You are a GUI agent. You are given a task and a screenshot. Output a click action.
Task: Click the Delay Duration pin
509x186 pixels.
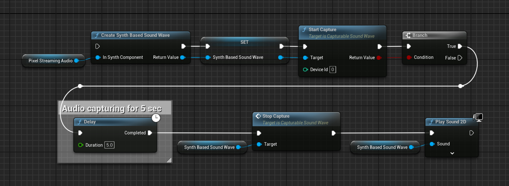click(x=81, y=145)
